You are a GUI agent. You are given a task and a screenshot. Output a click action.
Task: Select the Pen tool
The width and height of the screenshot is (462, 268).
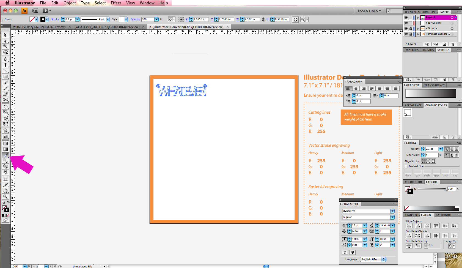click(5, 59)
